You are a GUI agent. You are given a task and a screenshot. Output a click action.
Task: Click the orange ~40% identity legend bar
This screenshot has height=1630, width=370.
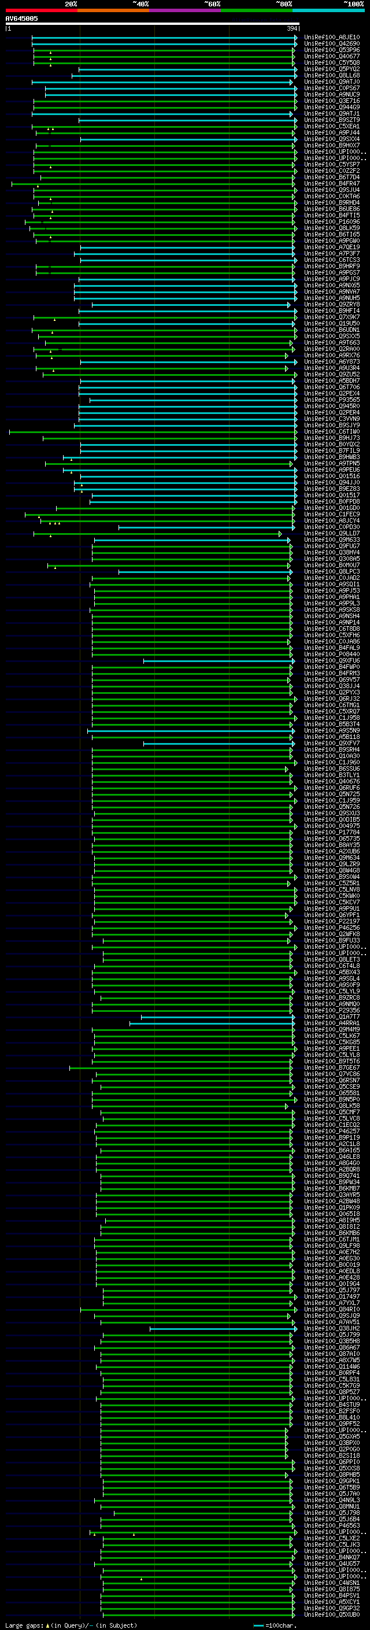(113, 10)
